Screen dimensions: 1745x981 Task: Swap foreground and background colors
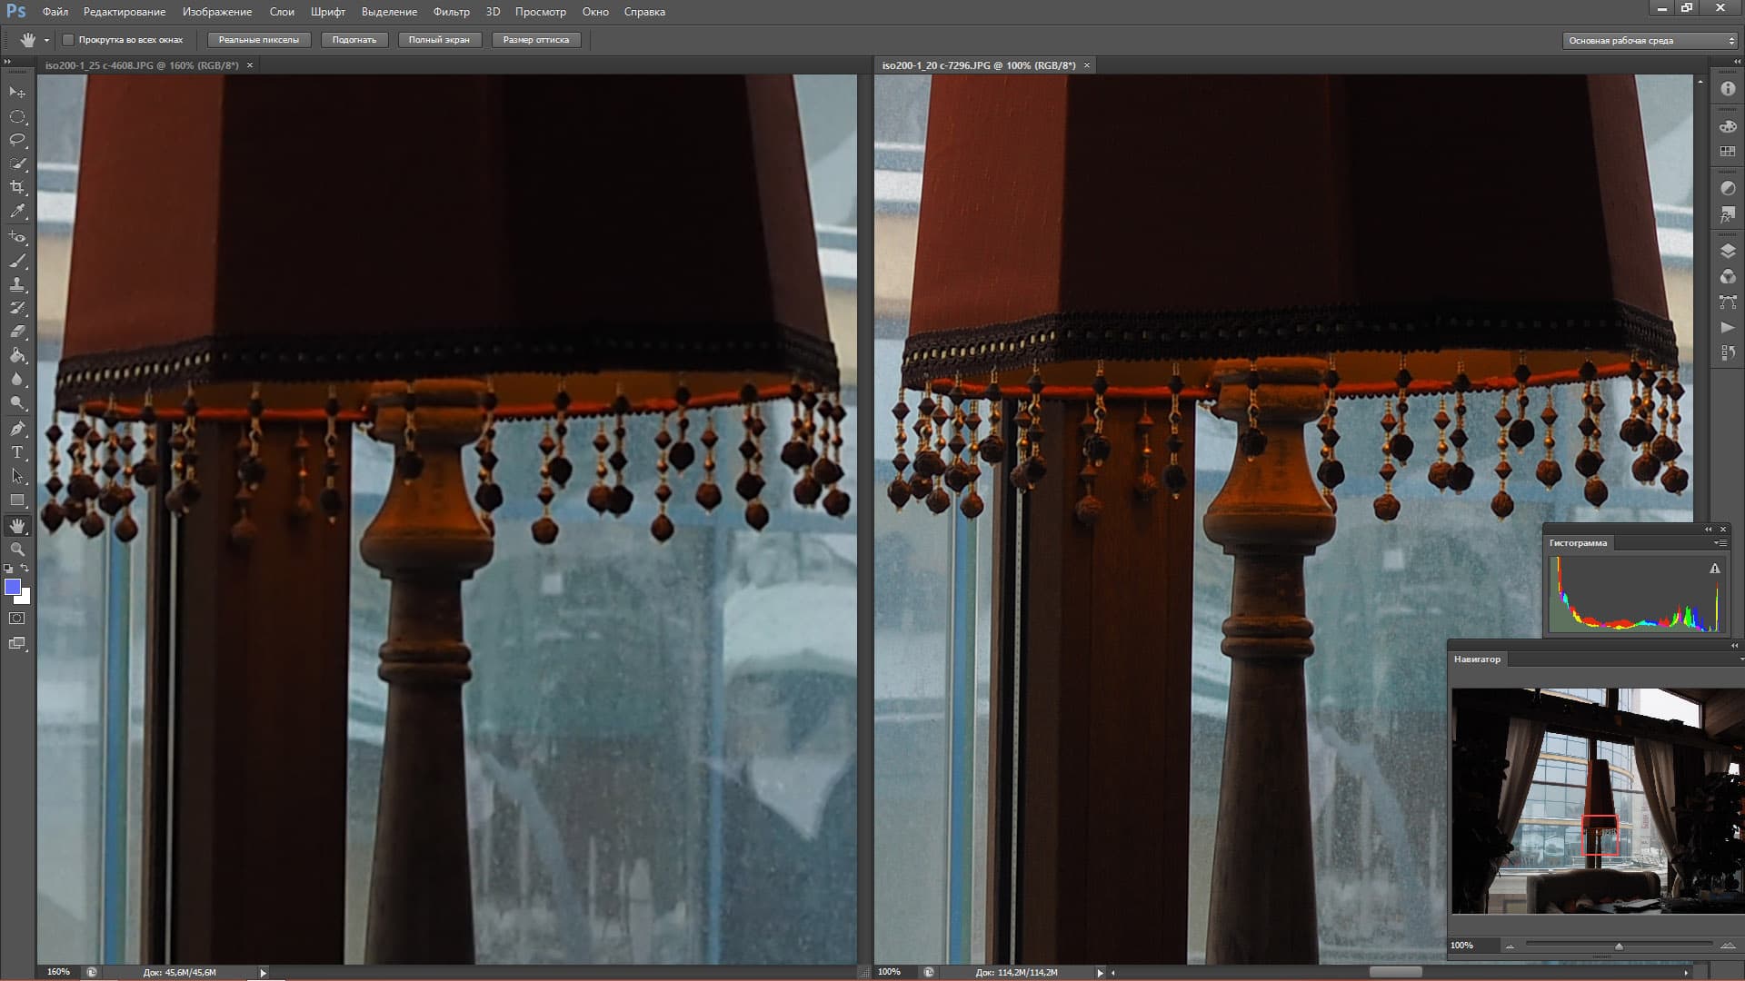pos(25,569)
